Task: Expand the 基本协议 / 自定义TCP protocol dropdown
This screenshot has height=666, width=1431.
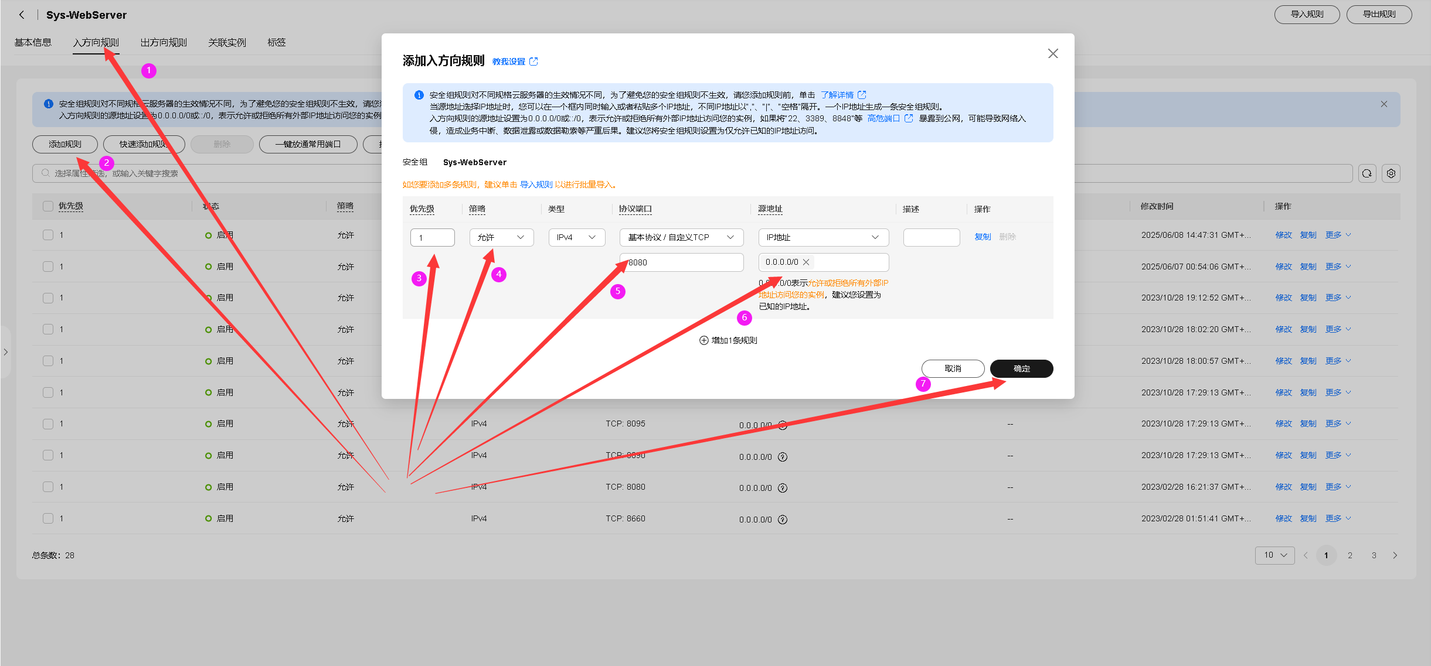Action: 681,237
